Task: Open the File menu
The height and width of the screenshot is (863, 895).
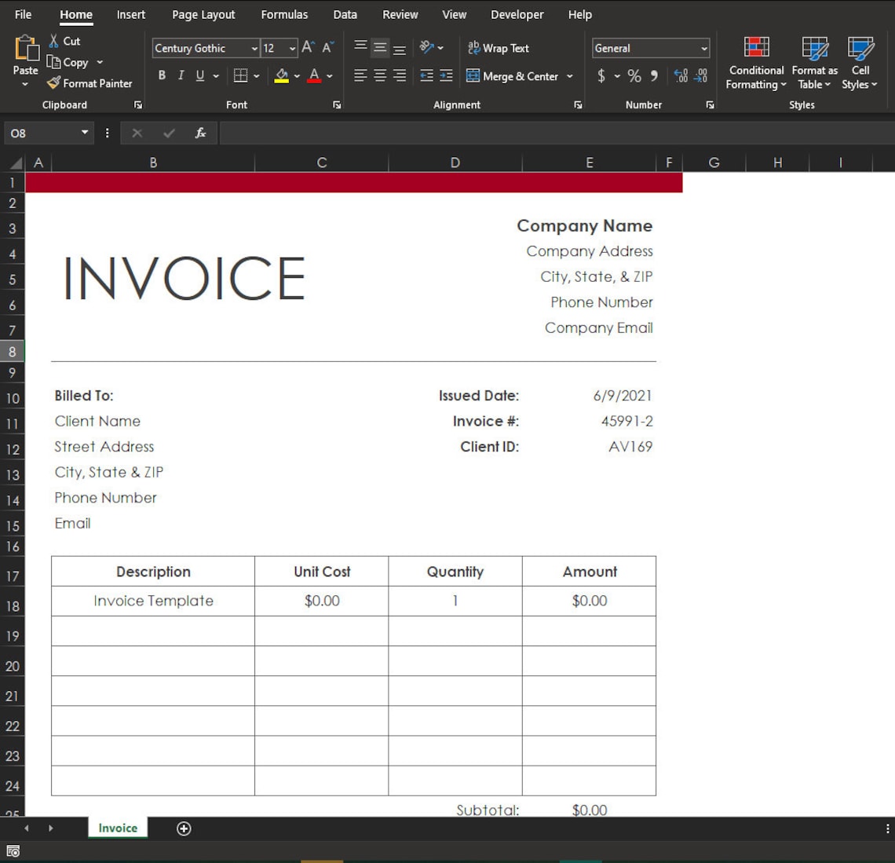Action: (23, 15)
